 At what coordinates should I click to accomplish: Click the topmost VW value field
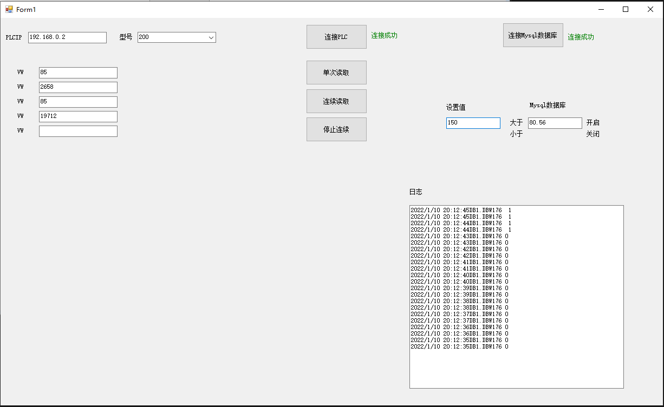78,73
